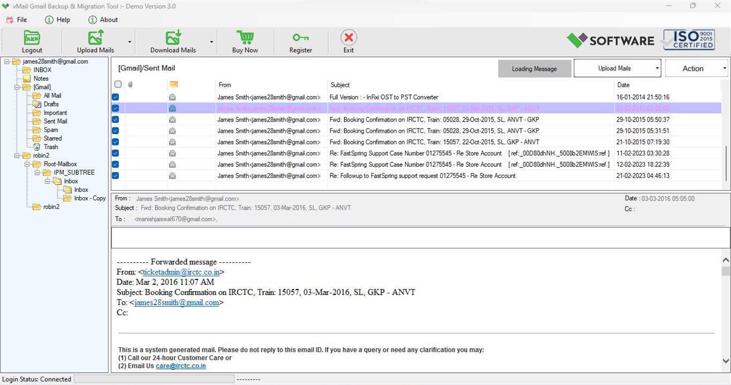Uncheck the email dated 21-10-2015 07:19:30

click(x=115, y=142)
